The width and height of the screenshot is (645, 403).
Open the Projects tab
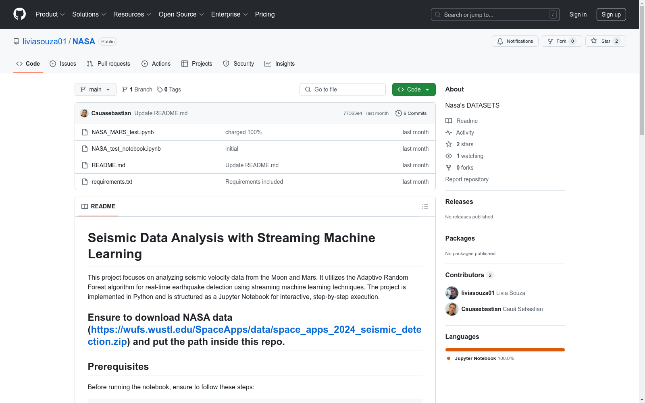197,64
